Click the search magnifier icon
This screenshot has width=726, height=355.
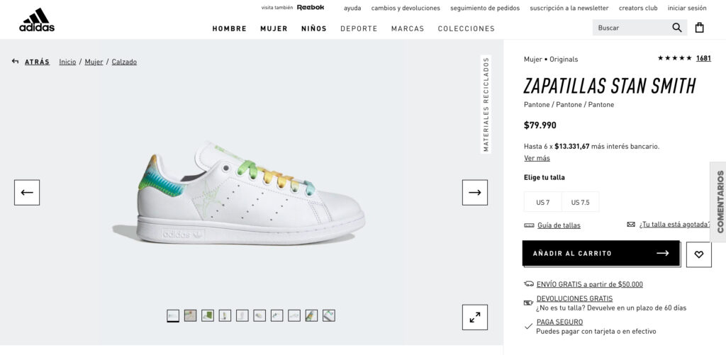point(677,28)
